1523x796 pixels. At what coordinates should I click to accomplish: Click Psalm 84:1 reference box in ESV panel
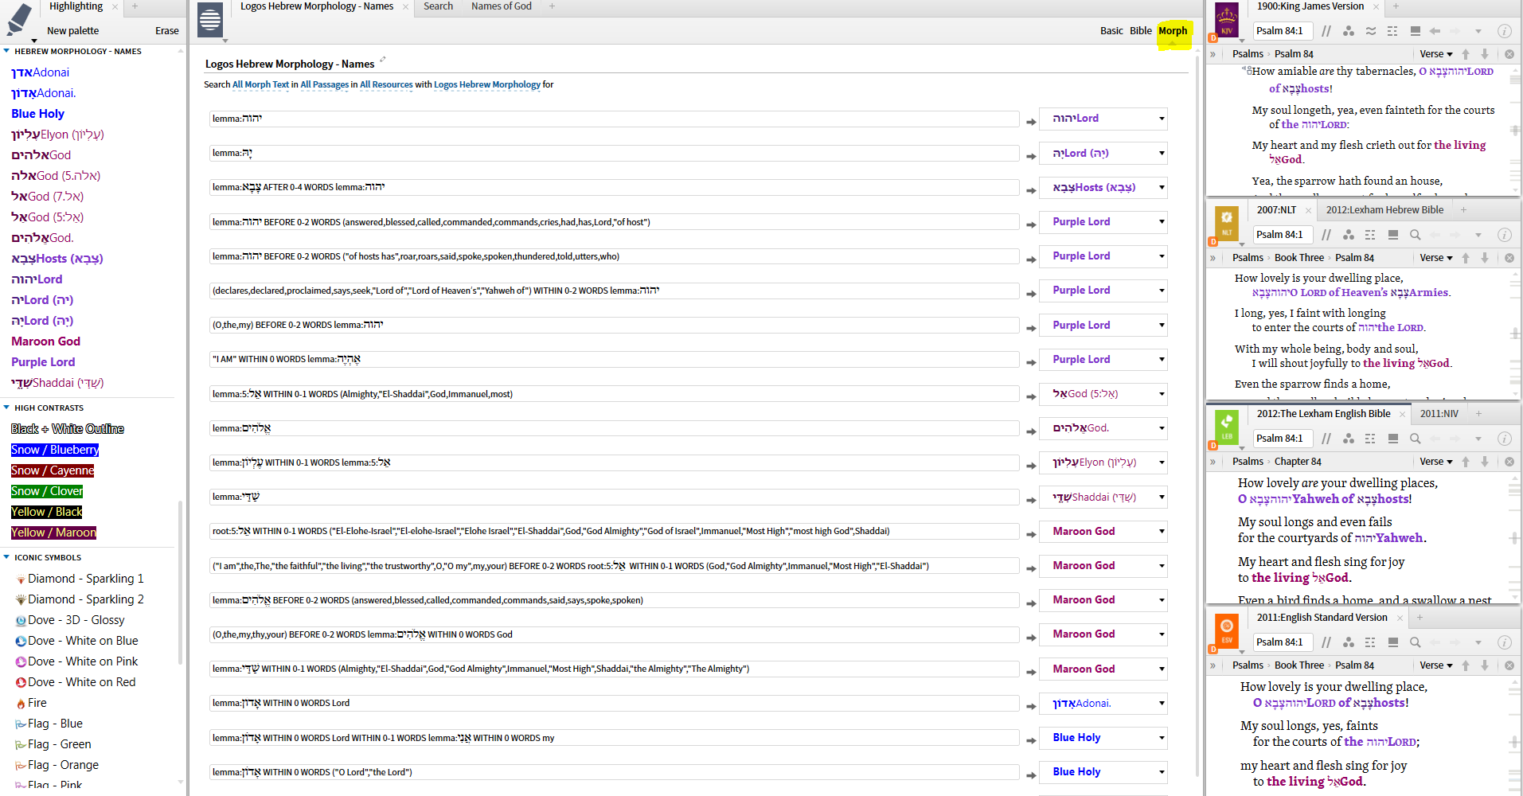click(1281, 642)
